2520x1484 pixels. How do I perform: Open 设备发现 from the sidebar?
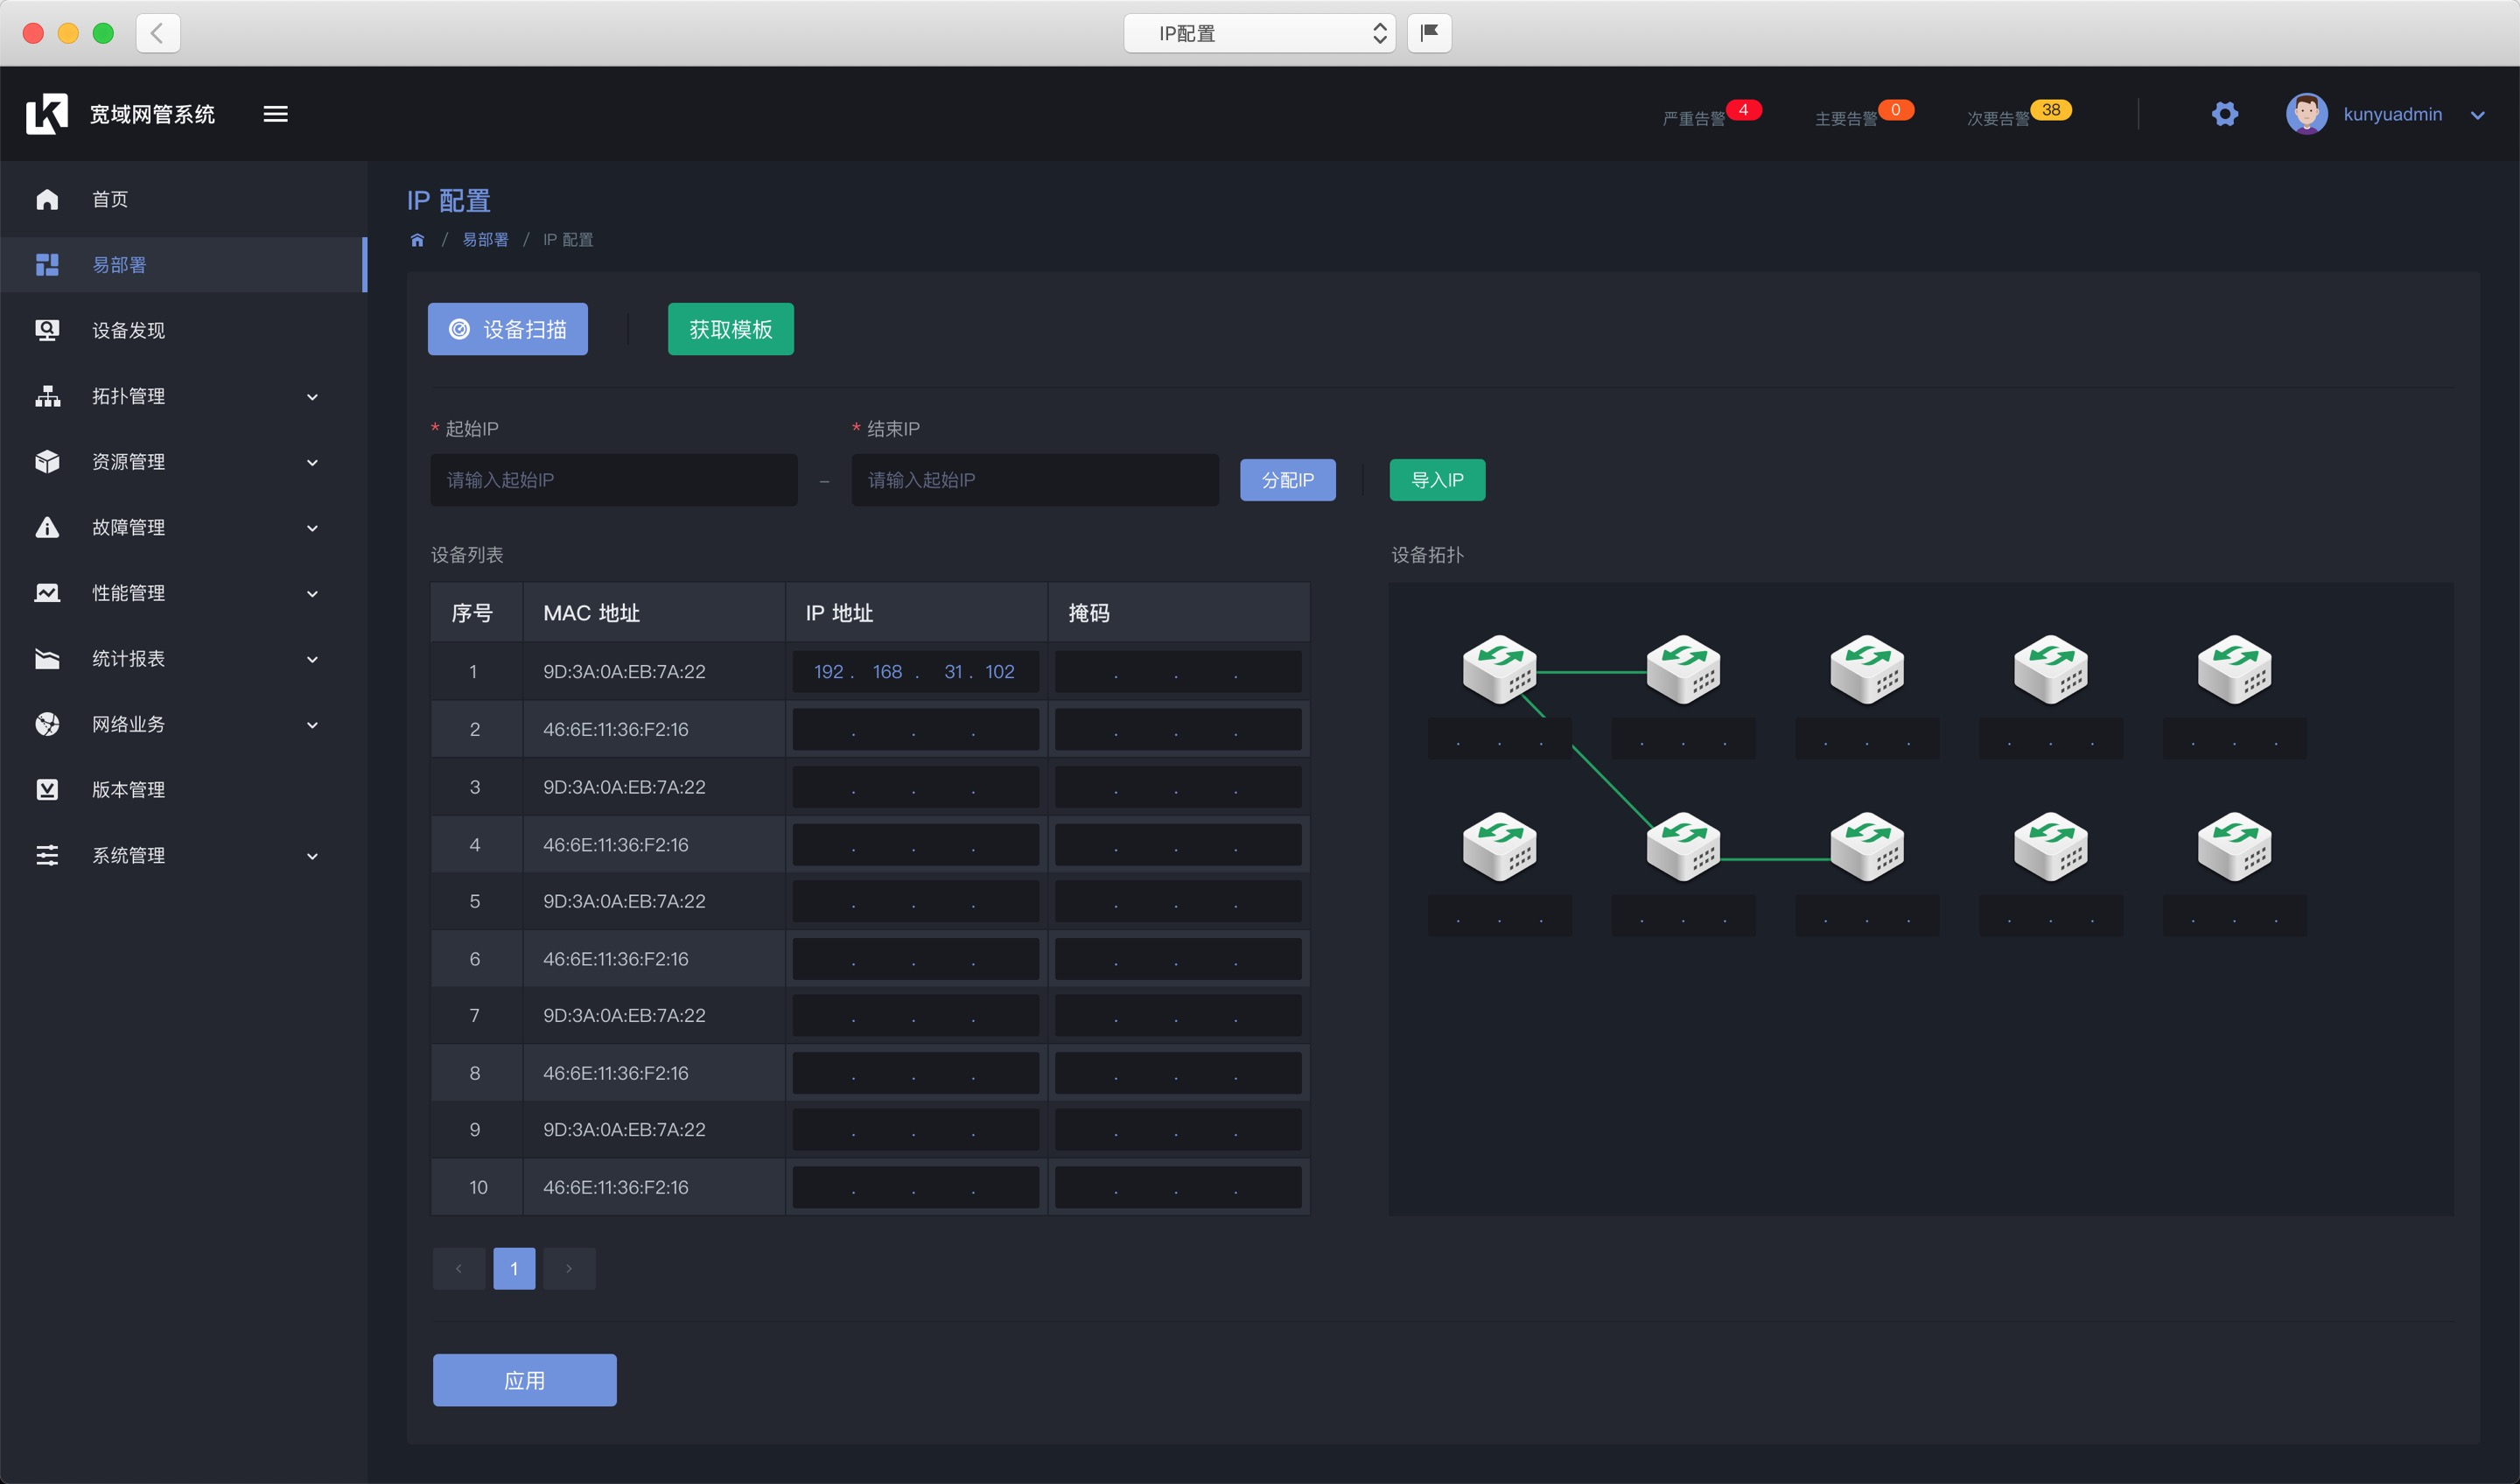click(128, 330)
